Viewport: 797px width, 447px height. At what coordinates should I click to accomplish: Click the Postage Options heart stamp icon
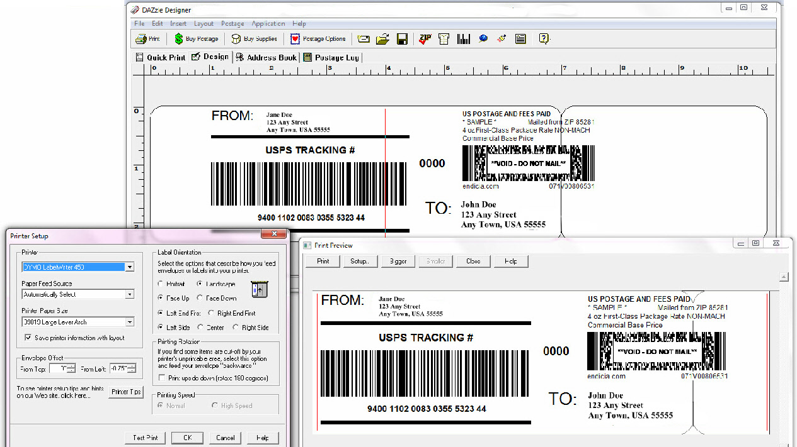point(295,39)
